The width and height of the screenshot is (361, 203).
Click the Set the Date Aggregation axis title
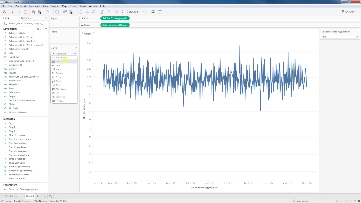coord(204,187)
